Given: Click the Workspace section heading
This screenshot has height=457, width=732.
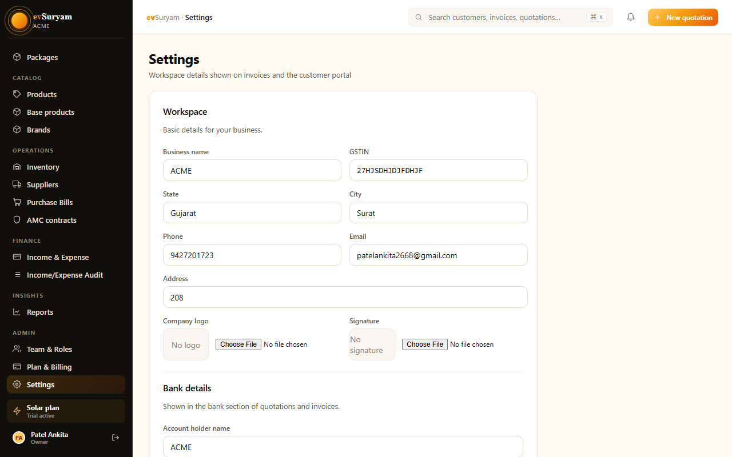Looking at the screenshot, I should [x=185, y=112].
